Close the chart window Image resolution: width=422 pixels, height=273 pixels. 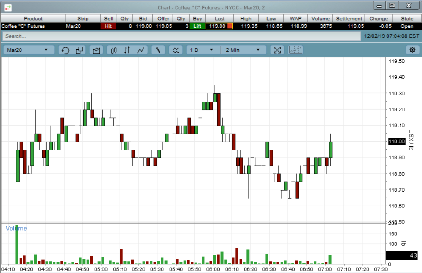point(409,6)
